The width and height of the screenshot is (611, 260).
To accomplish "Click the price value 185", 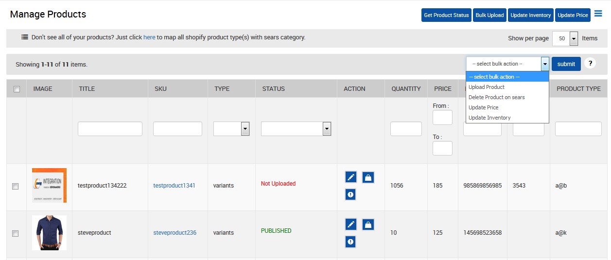I will point(437,186).
